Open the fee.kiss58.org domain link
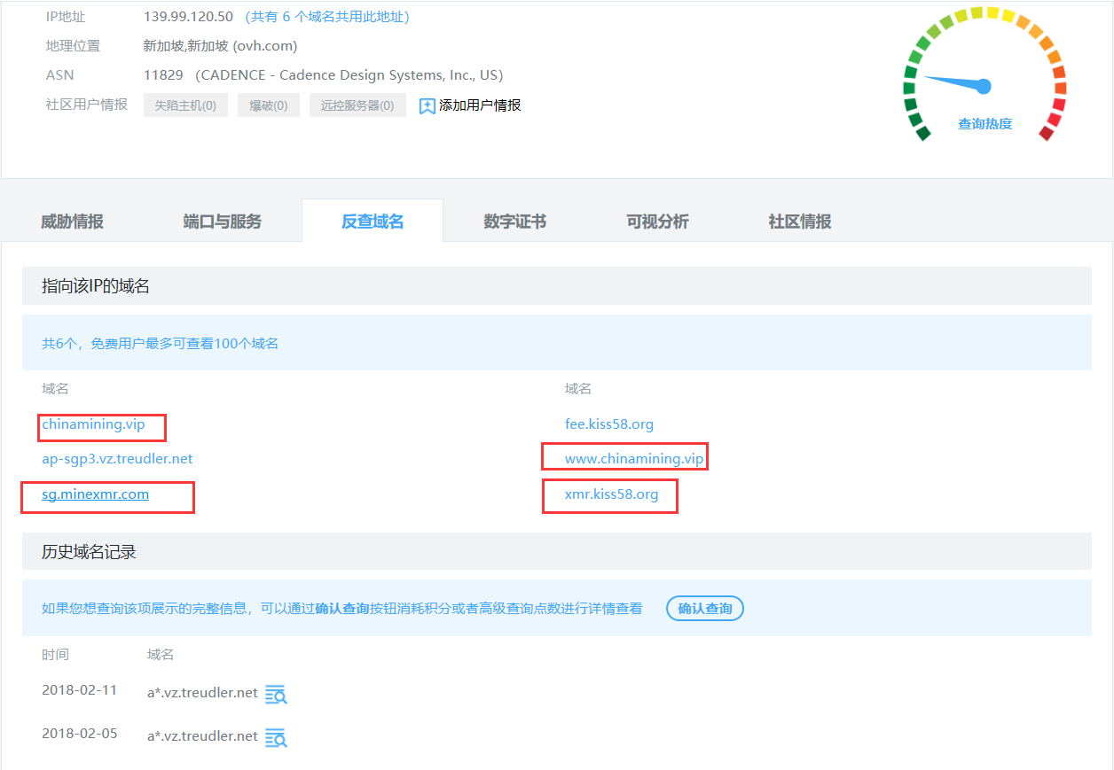 (609, 424)
